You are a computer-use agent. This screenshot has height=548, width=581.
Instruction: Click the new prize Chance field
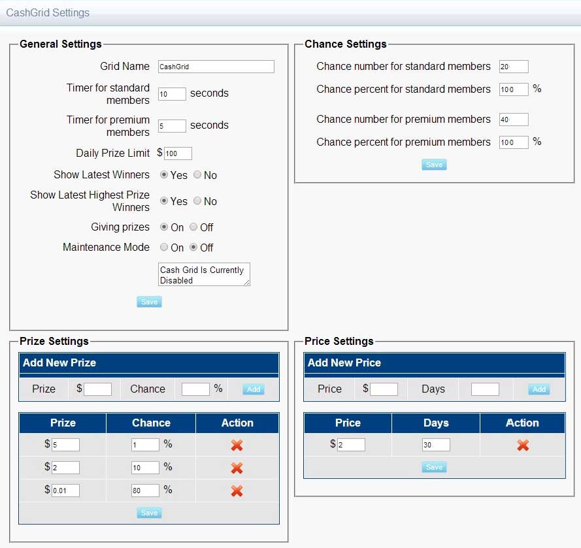click(x=195, y=389)
